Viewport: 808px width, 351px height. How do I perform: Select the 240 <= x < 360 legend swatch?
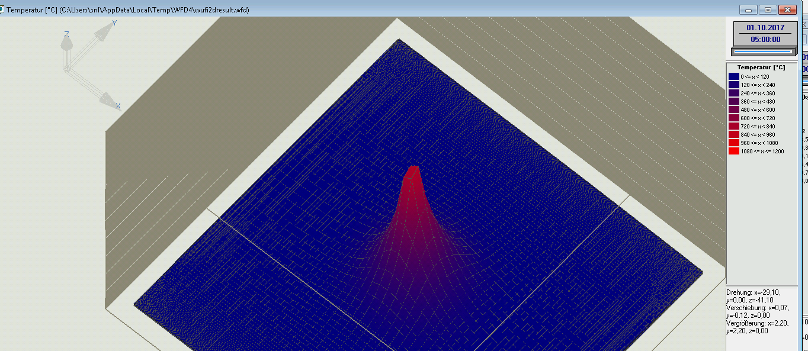[733, 94]
